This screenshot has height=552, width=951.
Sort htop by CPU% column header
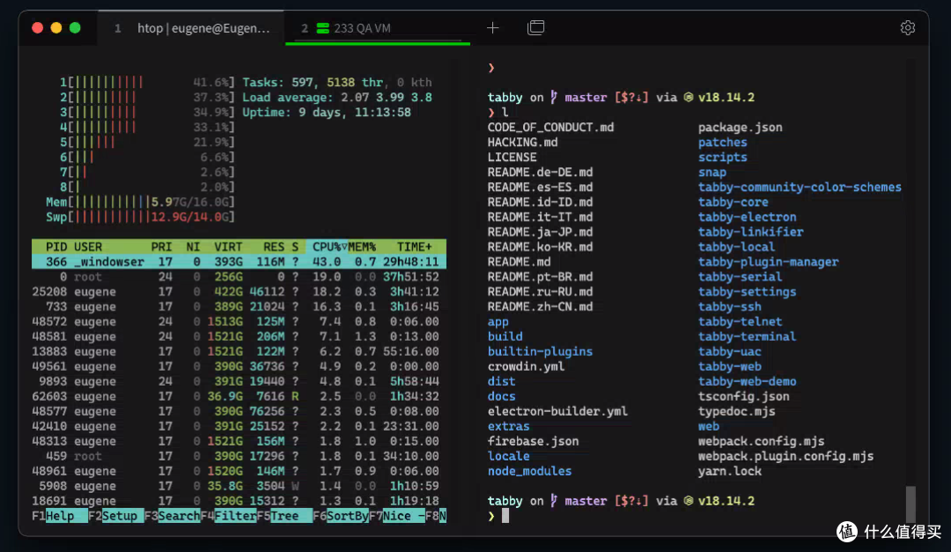click(327, 247)
